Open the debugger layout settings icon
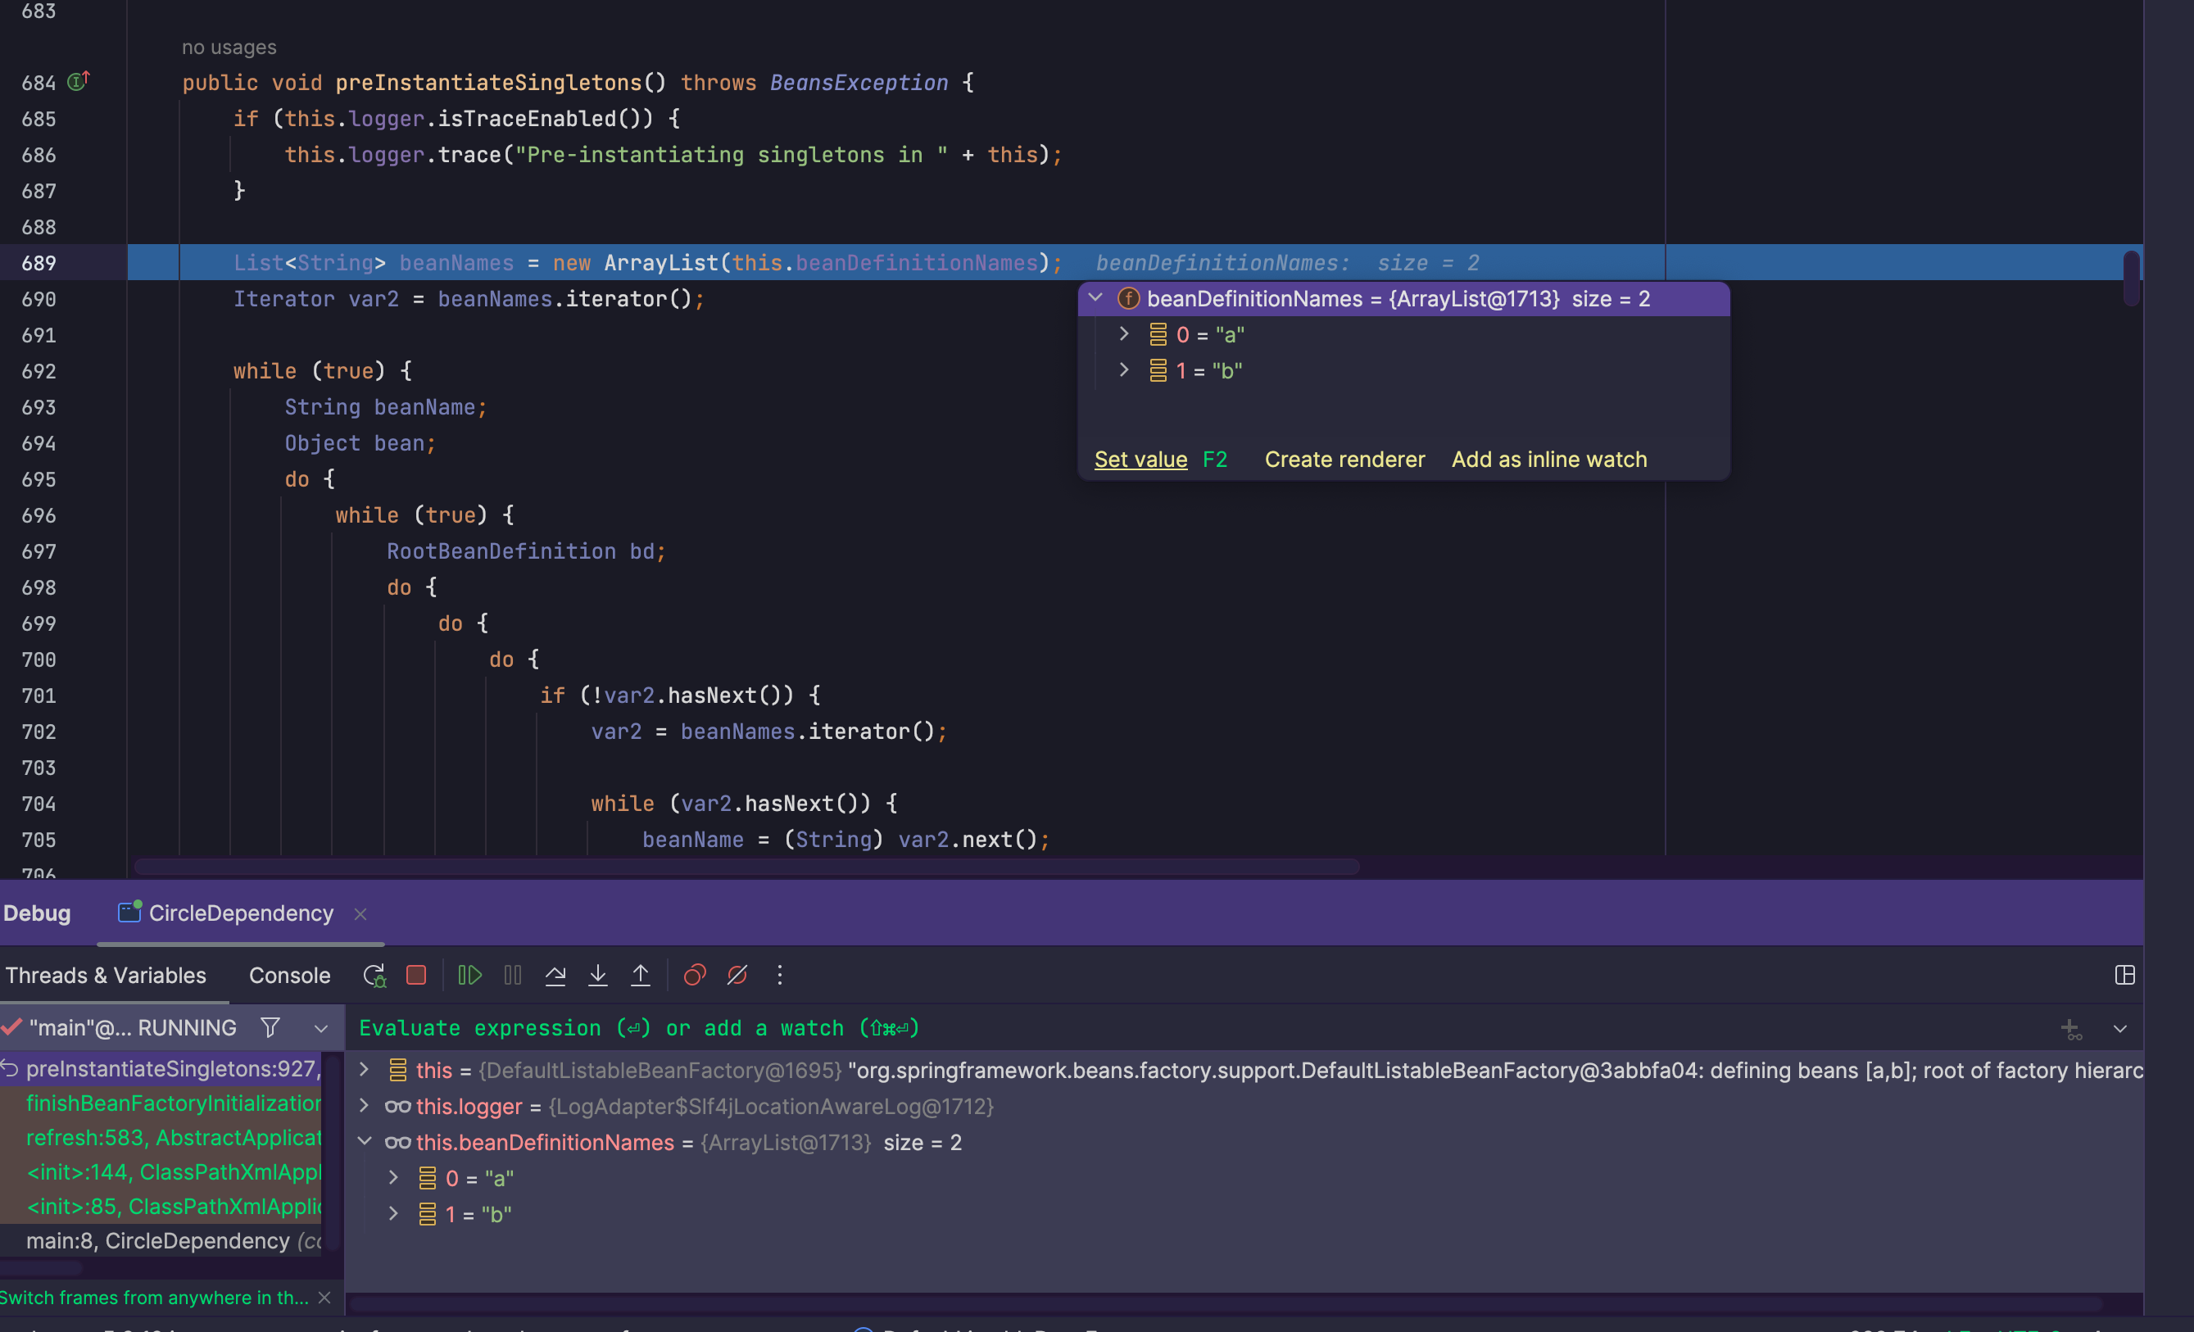Screen dimensions: 2194x1332 click(2124, 975)
